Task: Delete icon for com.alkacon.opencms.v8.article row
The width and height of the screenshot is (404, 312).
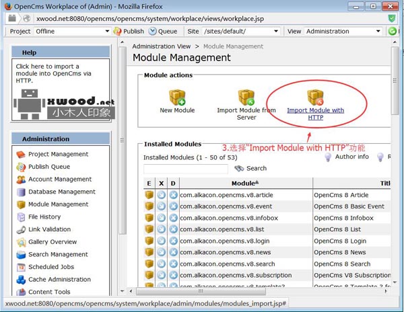Action: [174, 195]
